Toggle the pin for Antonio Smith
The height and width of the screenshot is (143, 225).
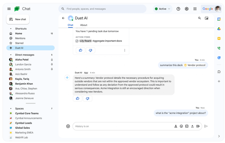tap(52, 69)
